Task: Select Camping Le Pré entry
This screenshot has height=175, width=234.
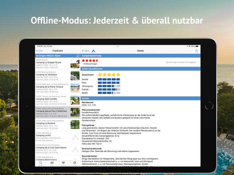Action: click(58, 137)
